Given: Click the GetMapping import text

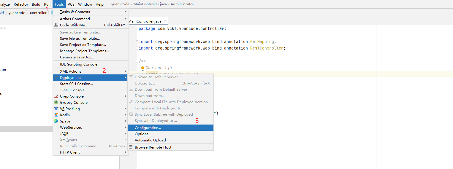Looking at the screenshot, I should (262, 42).
